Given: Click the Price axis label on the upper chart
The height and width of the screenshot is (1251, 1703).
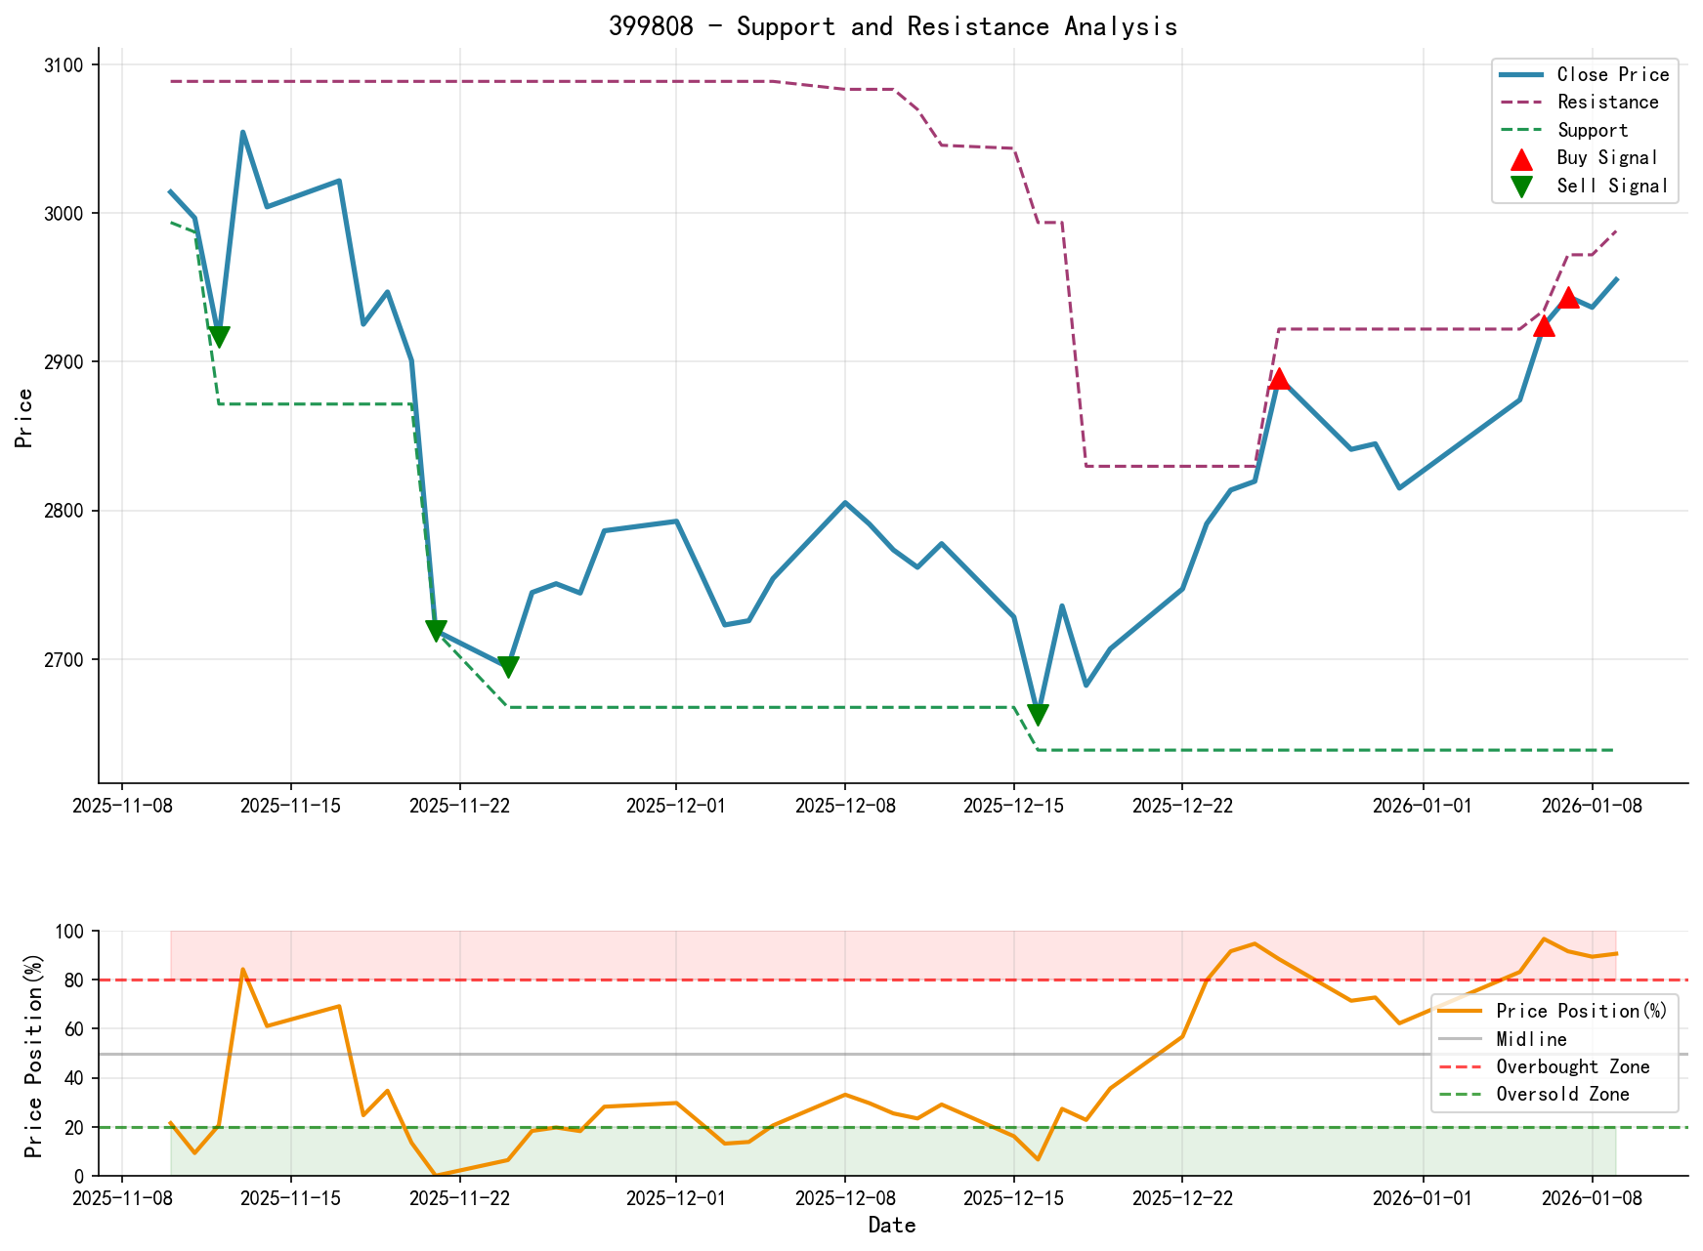Looking at the screenshot, I should [24, 420].
